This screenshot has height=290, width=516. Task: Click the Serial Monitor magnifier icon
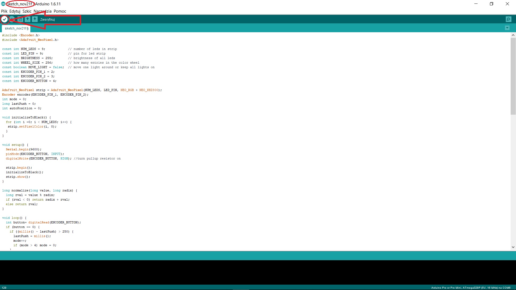[x=508, y=19]
